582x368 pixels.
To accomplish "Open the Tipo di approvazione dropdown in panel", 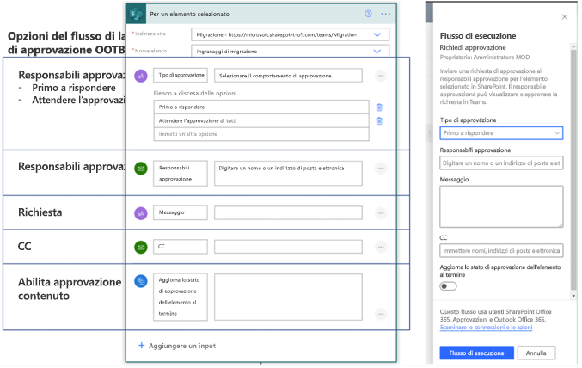I will point(503,133).
